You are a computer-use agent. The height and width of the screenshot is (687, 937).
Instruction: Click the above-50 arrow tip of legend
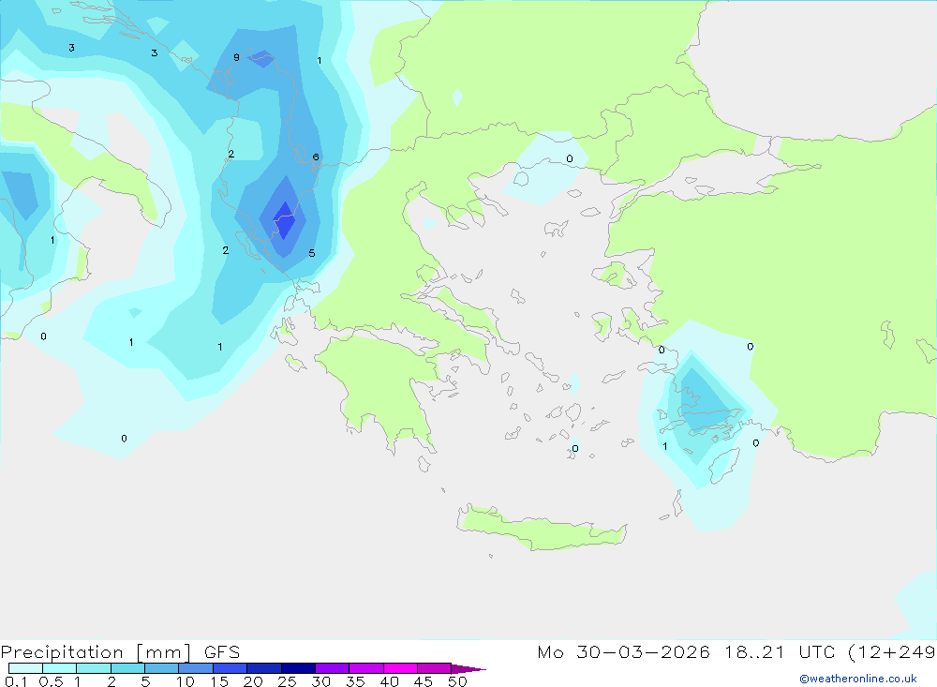point(468,668)
